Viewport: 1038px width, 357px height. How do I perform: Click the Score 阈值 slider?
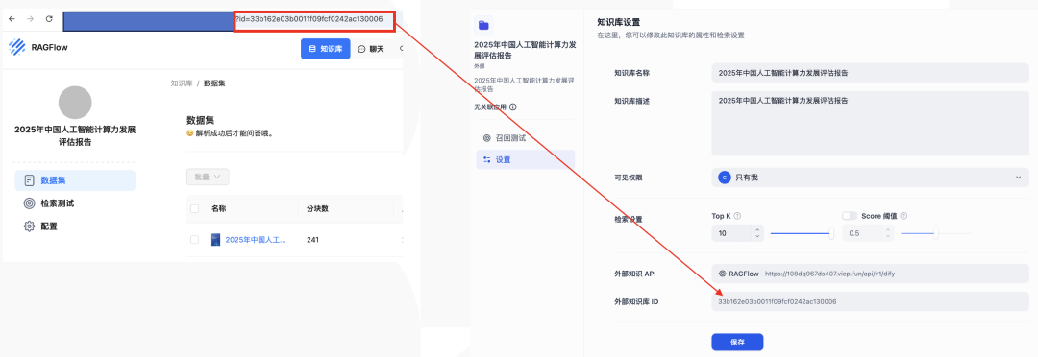[x=935, y=232]
